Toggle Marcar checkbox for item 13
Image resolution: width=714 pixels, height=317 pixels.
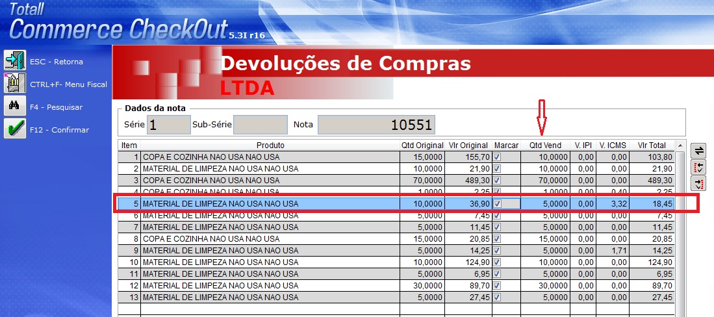(x=498, y=298)
